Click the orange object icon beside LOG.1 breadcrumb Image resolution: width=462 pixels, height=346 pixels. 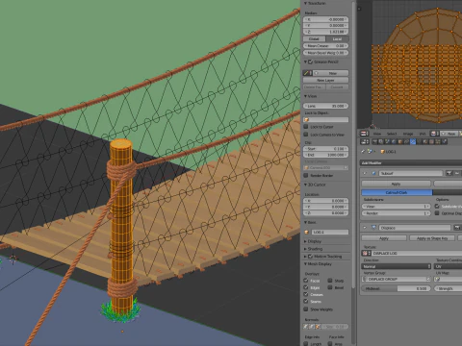pyautogui.click(x=382, y=152)
